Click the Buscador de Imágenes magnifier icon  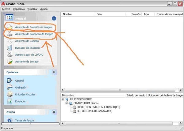coord(10,48)
